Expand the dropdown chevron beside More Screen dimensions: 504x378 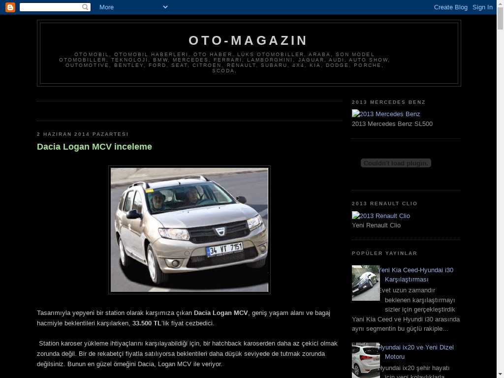tap(165, 7)
